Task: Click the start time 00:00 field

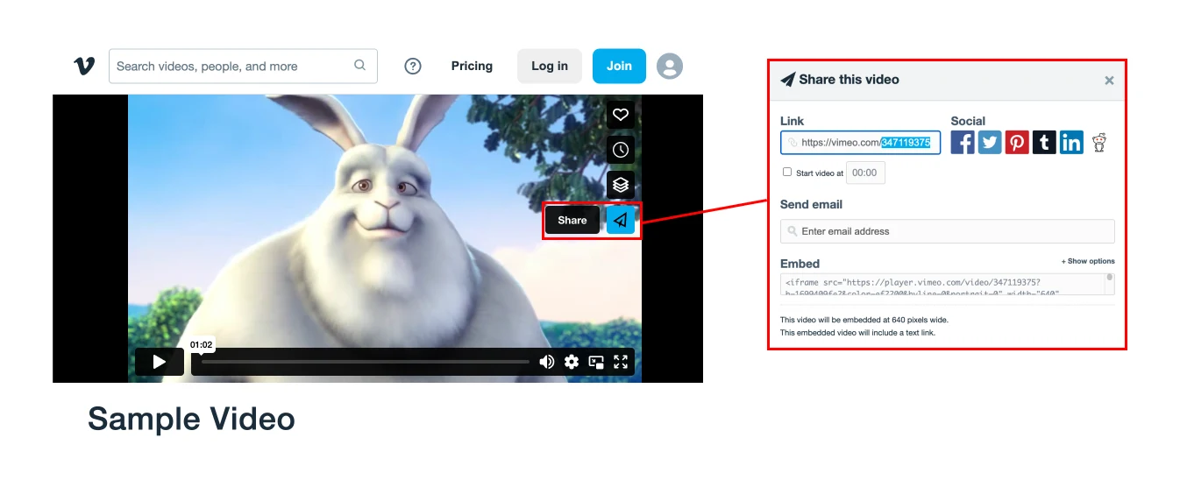Action: point(865,173)
